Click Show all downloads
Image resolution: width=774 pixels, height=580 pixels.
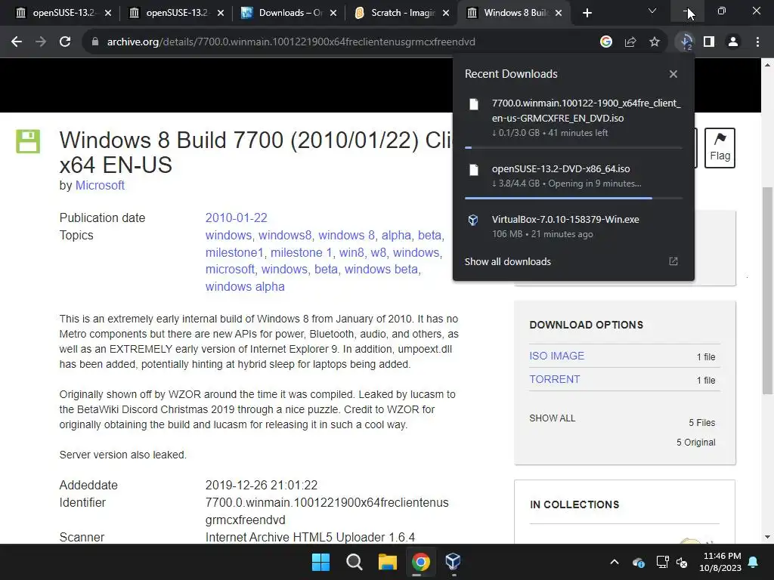click(x=507, y=261)
